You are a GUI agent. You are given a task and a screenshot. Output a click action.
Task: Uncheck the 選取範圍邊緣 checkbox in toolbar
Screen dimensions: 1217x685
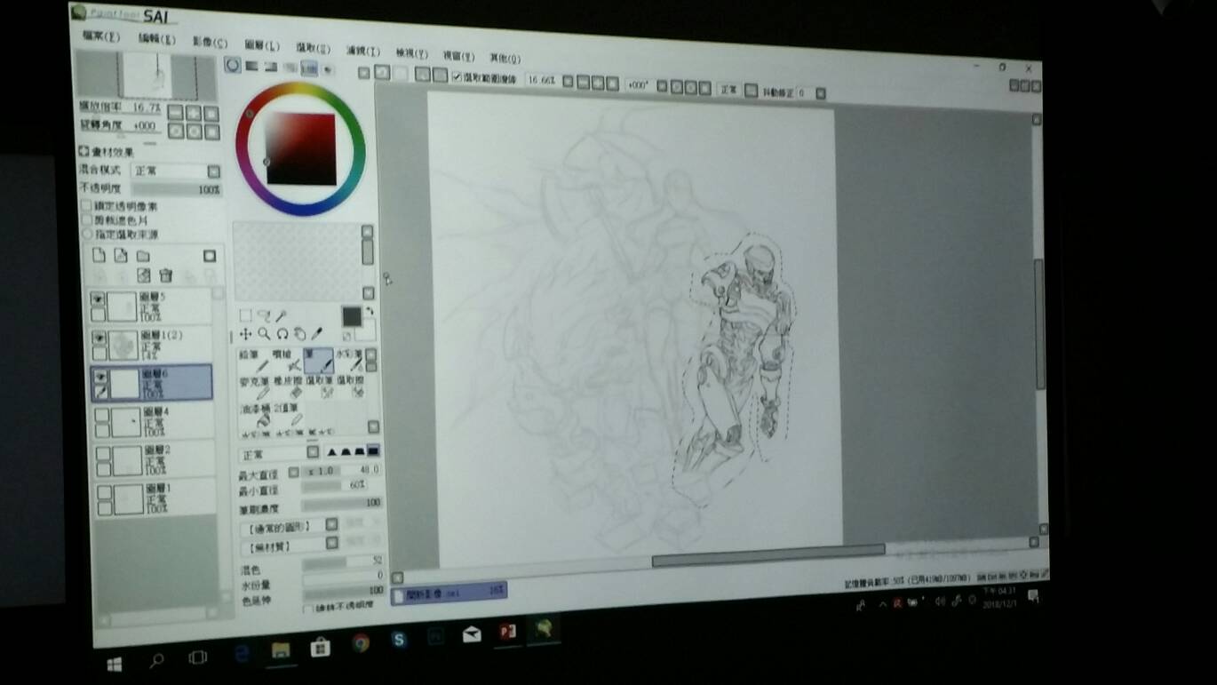[457, 77]
